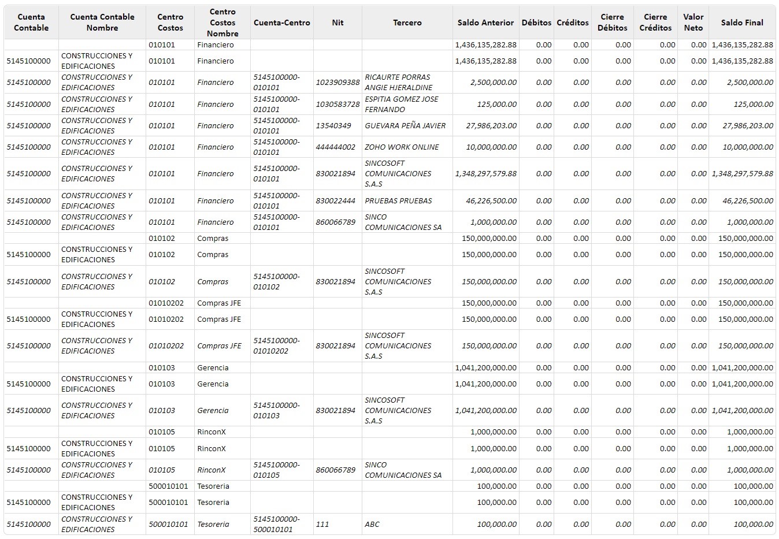779x539 pixels.
Task: Click Nit 830021894 in the Gerencia row
Action: coord(336,410)
